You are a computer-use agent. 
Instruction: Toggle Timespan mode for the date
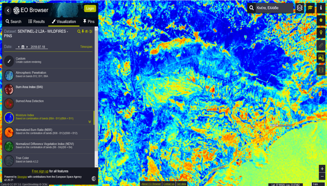click(x=86, y=47)
